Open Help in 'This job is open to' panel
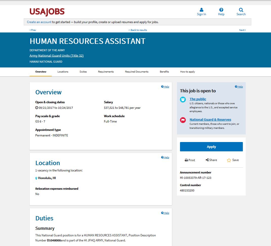The width and height of the screenshot is (271, 246). click(239, 87)
